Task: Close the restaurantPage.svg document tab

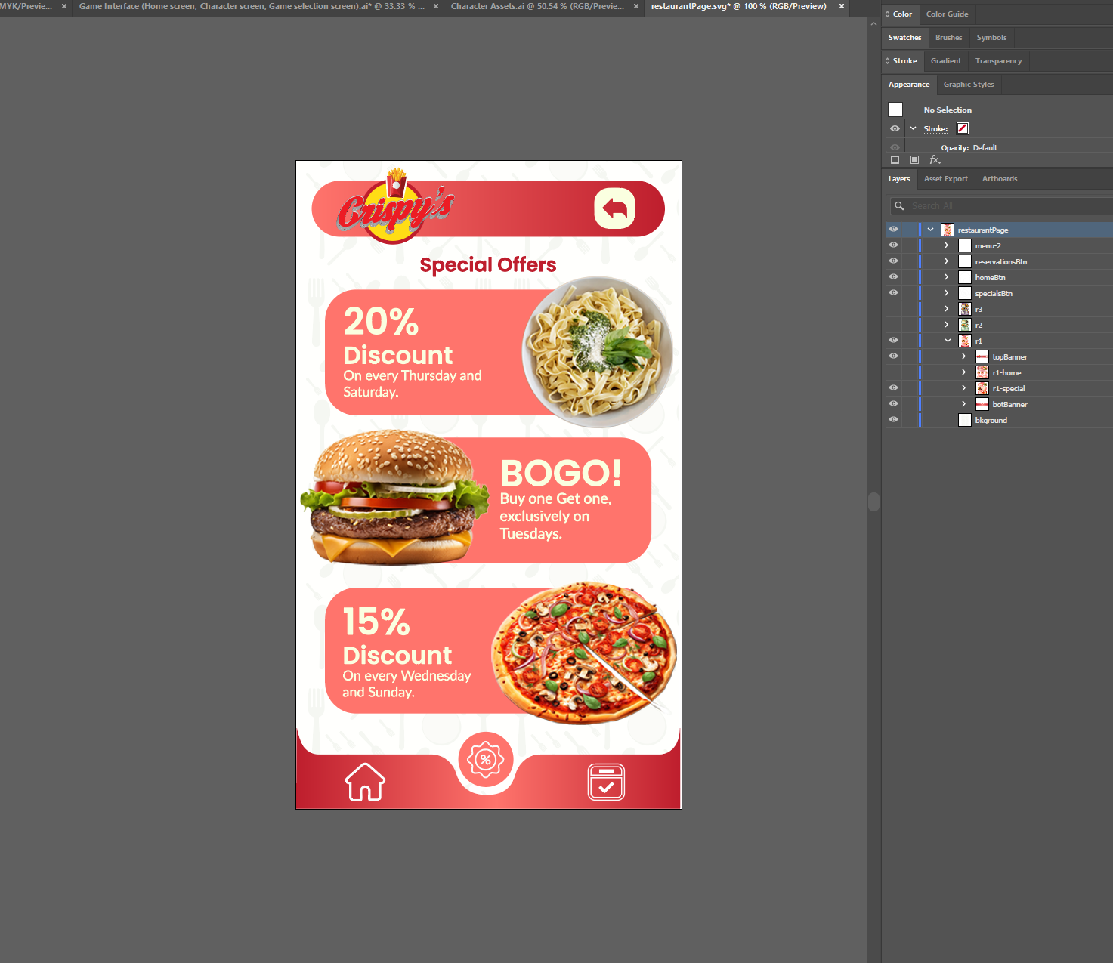Action: pyautogui.click(x=842, y=6)
